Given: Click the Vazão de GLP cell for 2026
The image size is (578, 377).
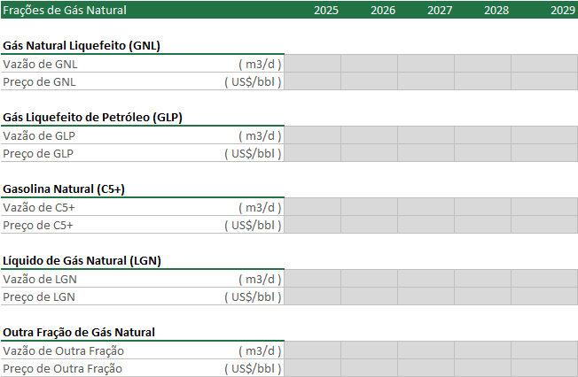Looking at the screenshot, I should pyautogui.click(x=369, y=135).
